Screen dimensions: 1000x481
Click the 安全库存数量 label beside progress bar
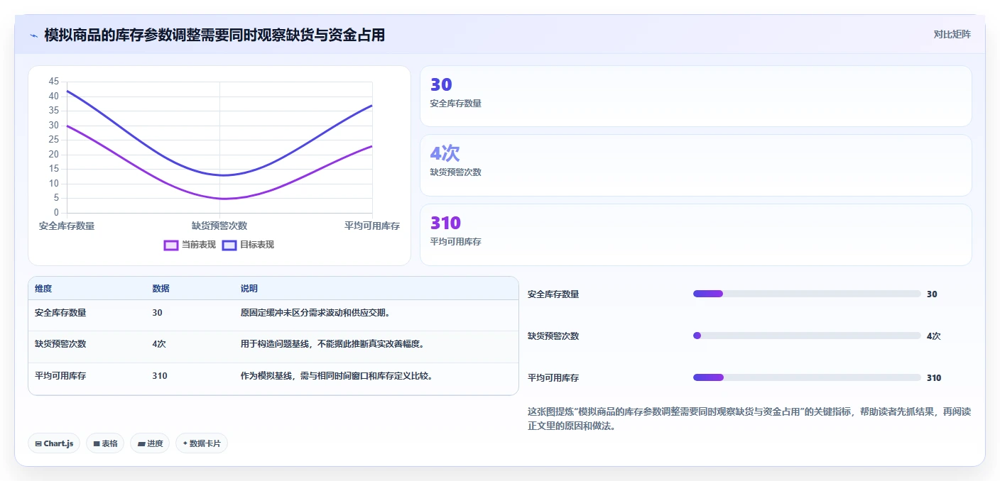(553, 294)
